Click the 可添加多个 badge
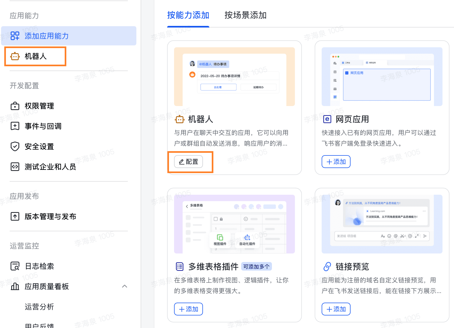Image resolution: width=454 pixels, height=328 pixels. click(256, 267)
